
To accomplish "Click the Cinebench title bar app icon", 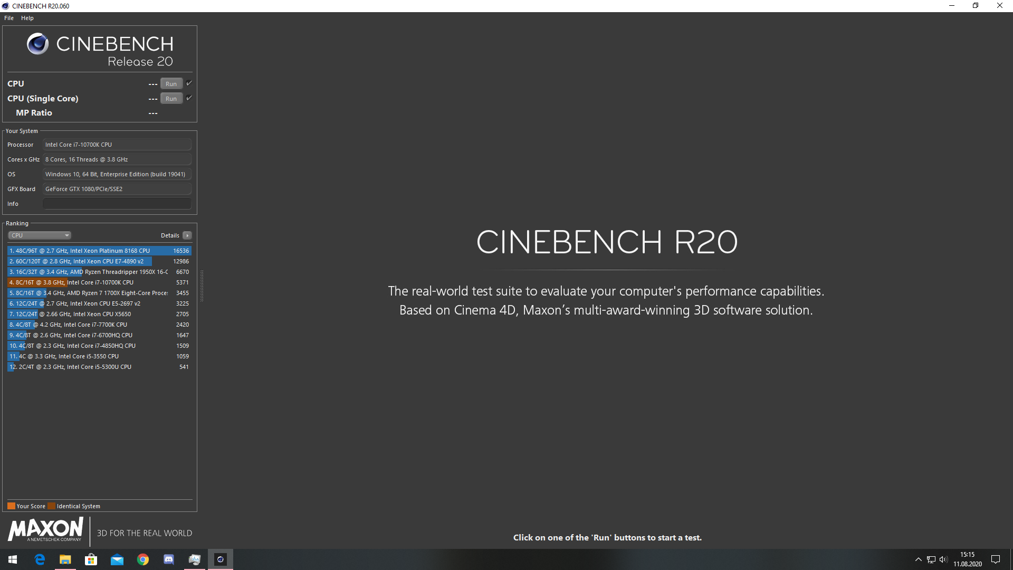I will tap(6, 6).
